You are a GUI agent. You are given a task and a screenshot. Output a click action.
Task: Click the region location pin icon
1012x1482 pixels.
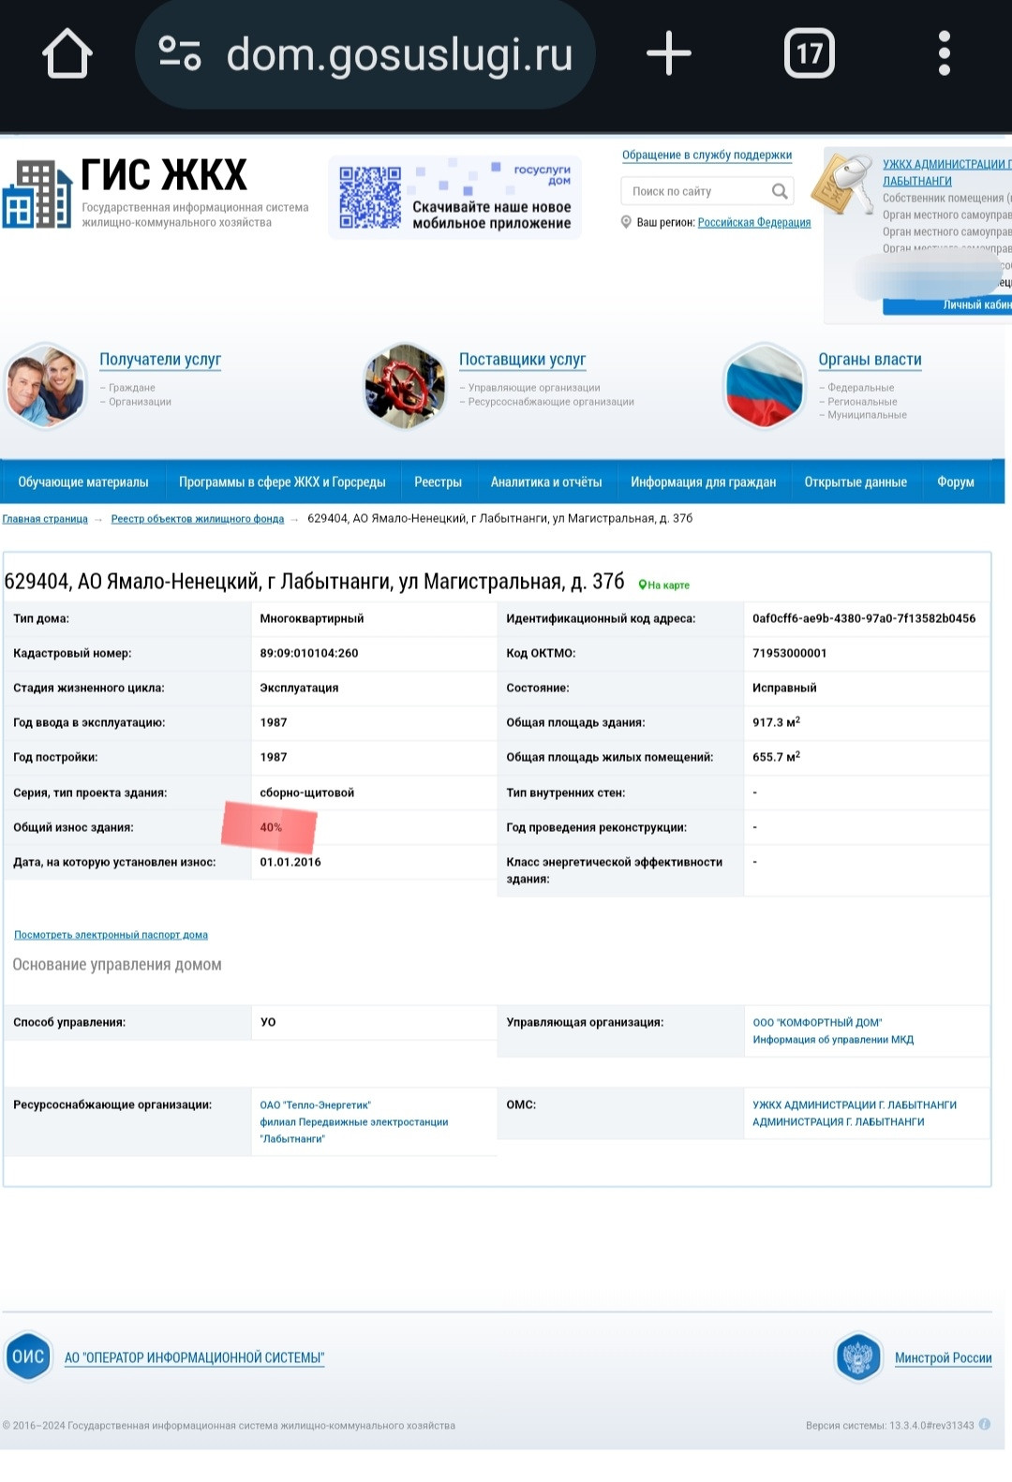[626, 222]
